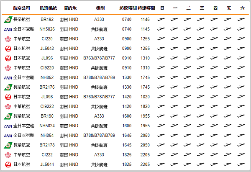Click the ANA logo in NH5826 row
The image size is (251, 172).
[x=8, y=29]
